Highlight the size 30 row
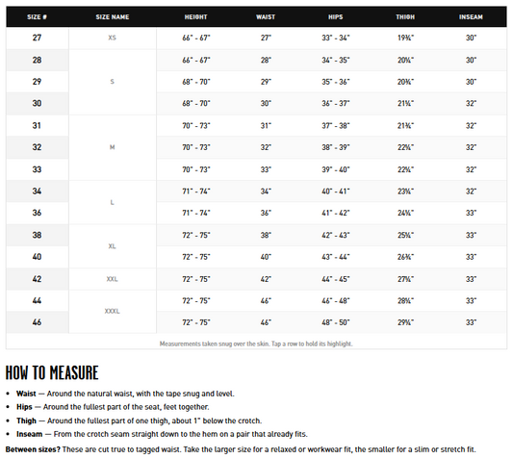 tap(256, 103)
